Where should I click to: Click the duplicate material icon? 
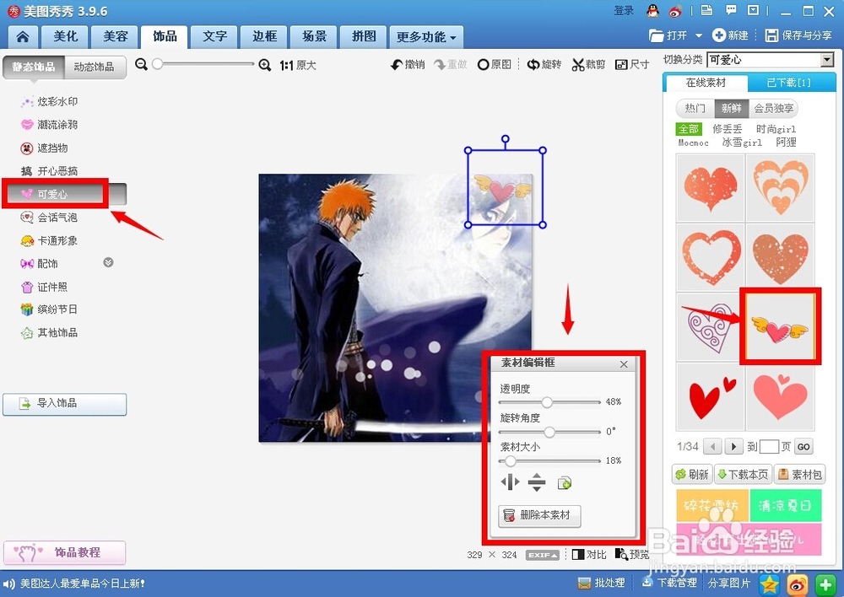coord(564,483)
